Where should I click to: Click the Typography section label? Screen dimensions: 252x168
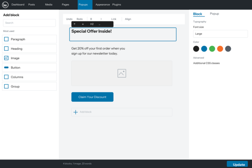pyautogui.click(x=199, y=22)
